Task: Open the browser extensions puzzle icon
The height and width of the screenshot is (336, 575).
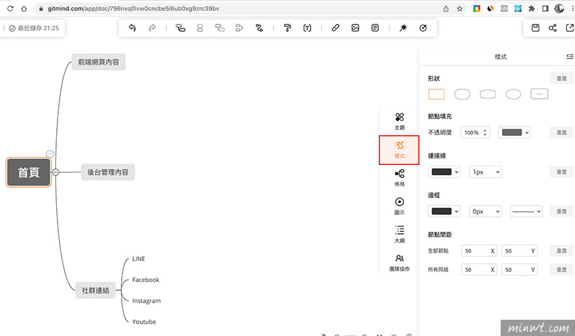Action: coord(531,8)
